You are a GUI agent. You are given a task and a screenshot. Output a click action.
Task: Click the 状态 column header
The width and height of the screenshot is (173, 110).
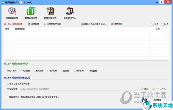(x=157, y=29)
